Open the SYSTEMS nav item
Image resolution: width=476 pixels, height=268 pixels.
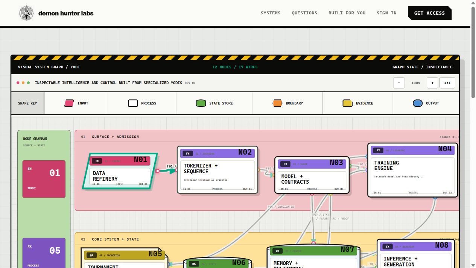pyautogui.click(x=271, y=13)
